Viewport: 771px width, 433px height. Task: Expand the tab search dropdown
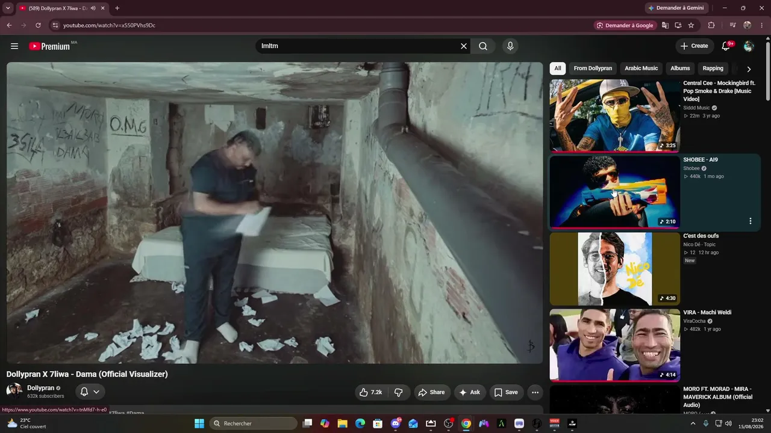(x=8, y=8)
